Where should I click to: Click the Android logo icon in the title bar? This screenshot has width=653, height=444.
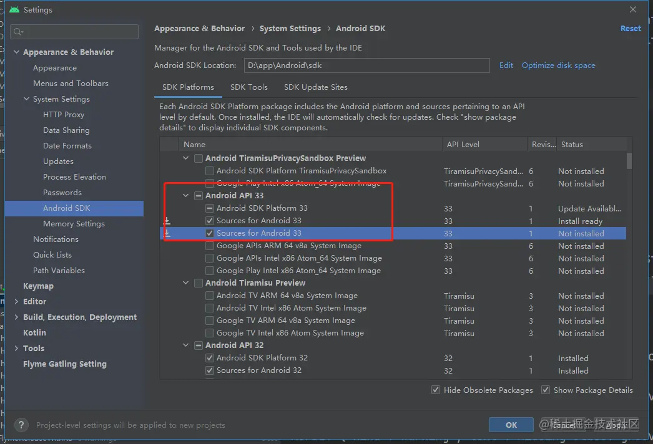coord(14,9)
